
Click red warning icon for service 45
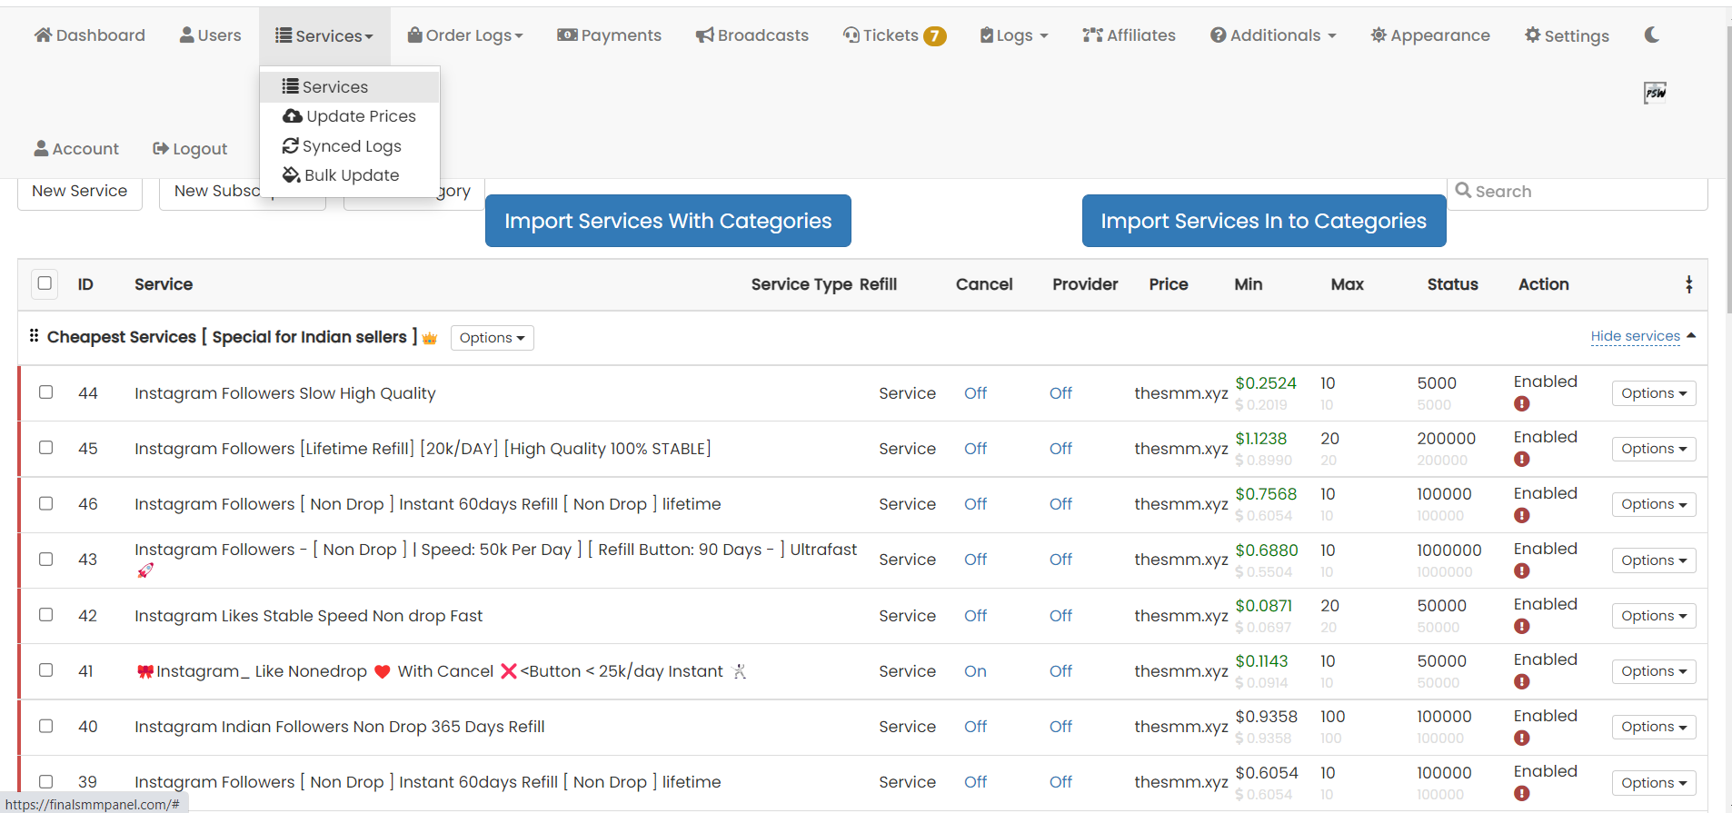1522,460
